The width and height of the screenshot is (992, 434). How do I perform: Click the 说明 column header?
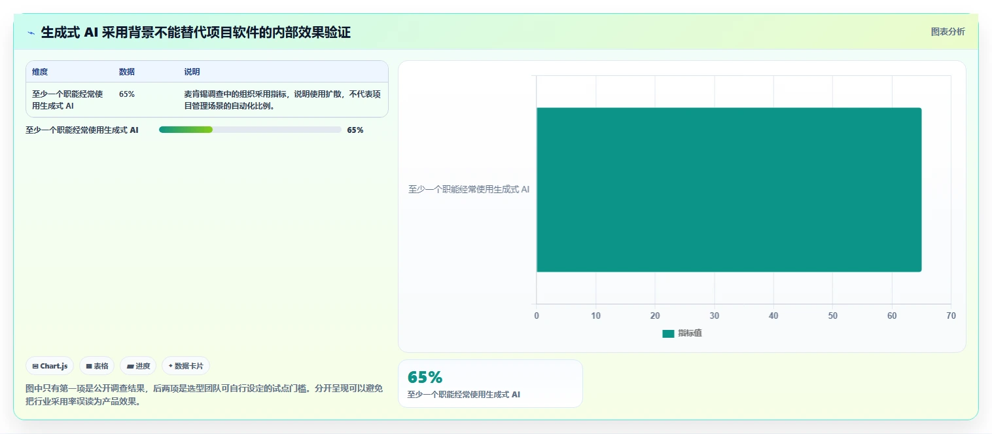(x=192, y=72)
